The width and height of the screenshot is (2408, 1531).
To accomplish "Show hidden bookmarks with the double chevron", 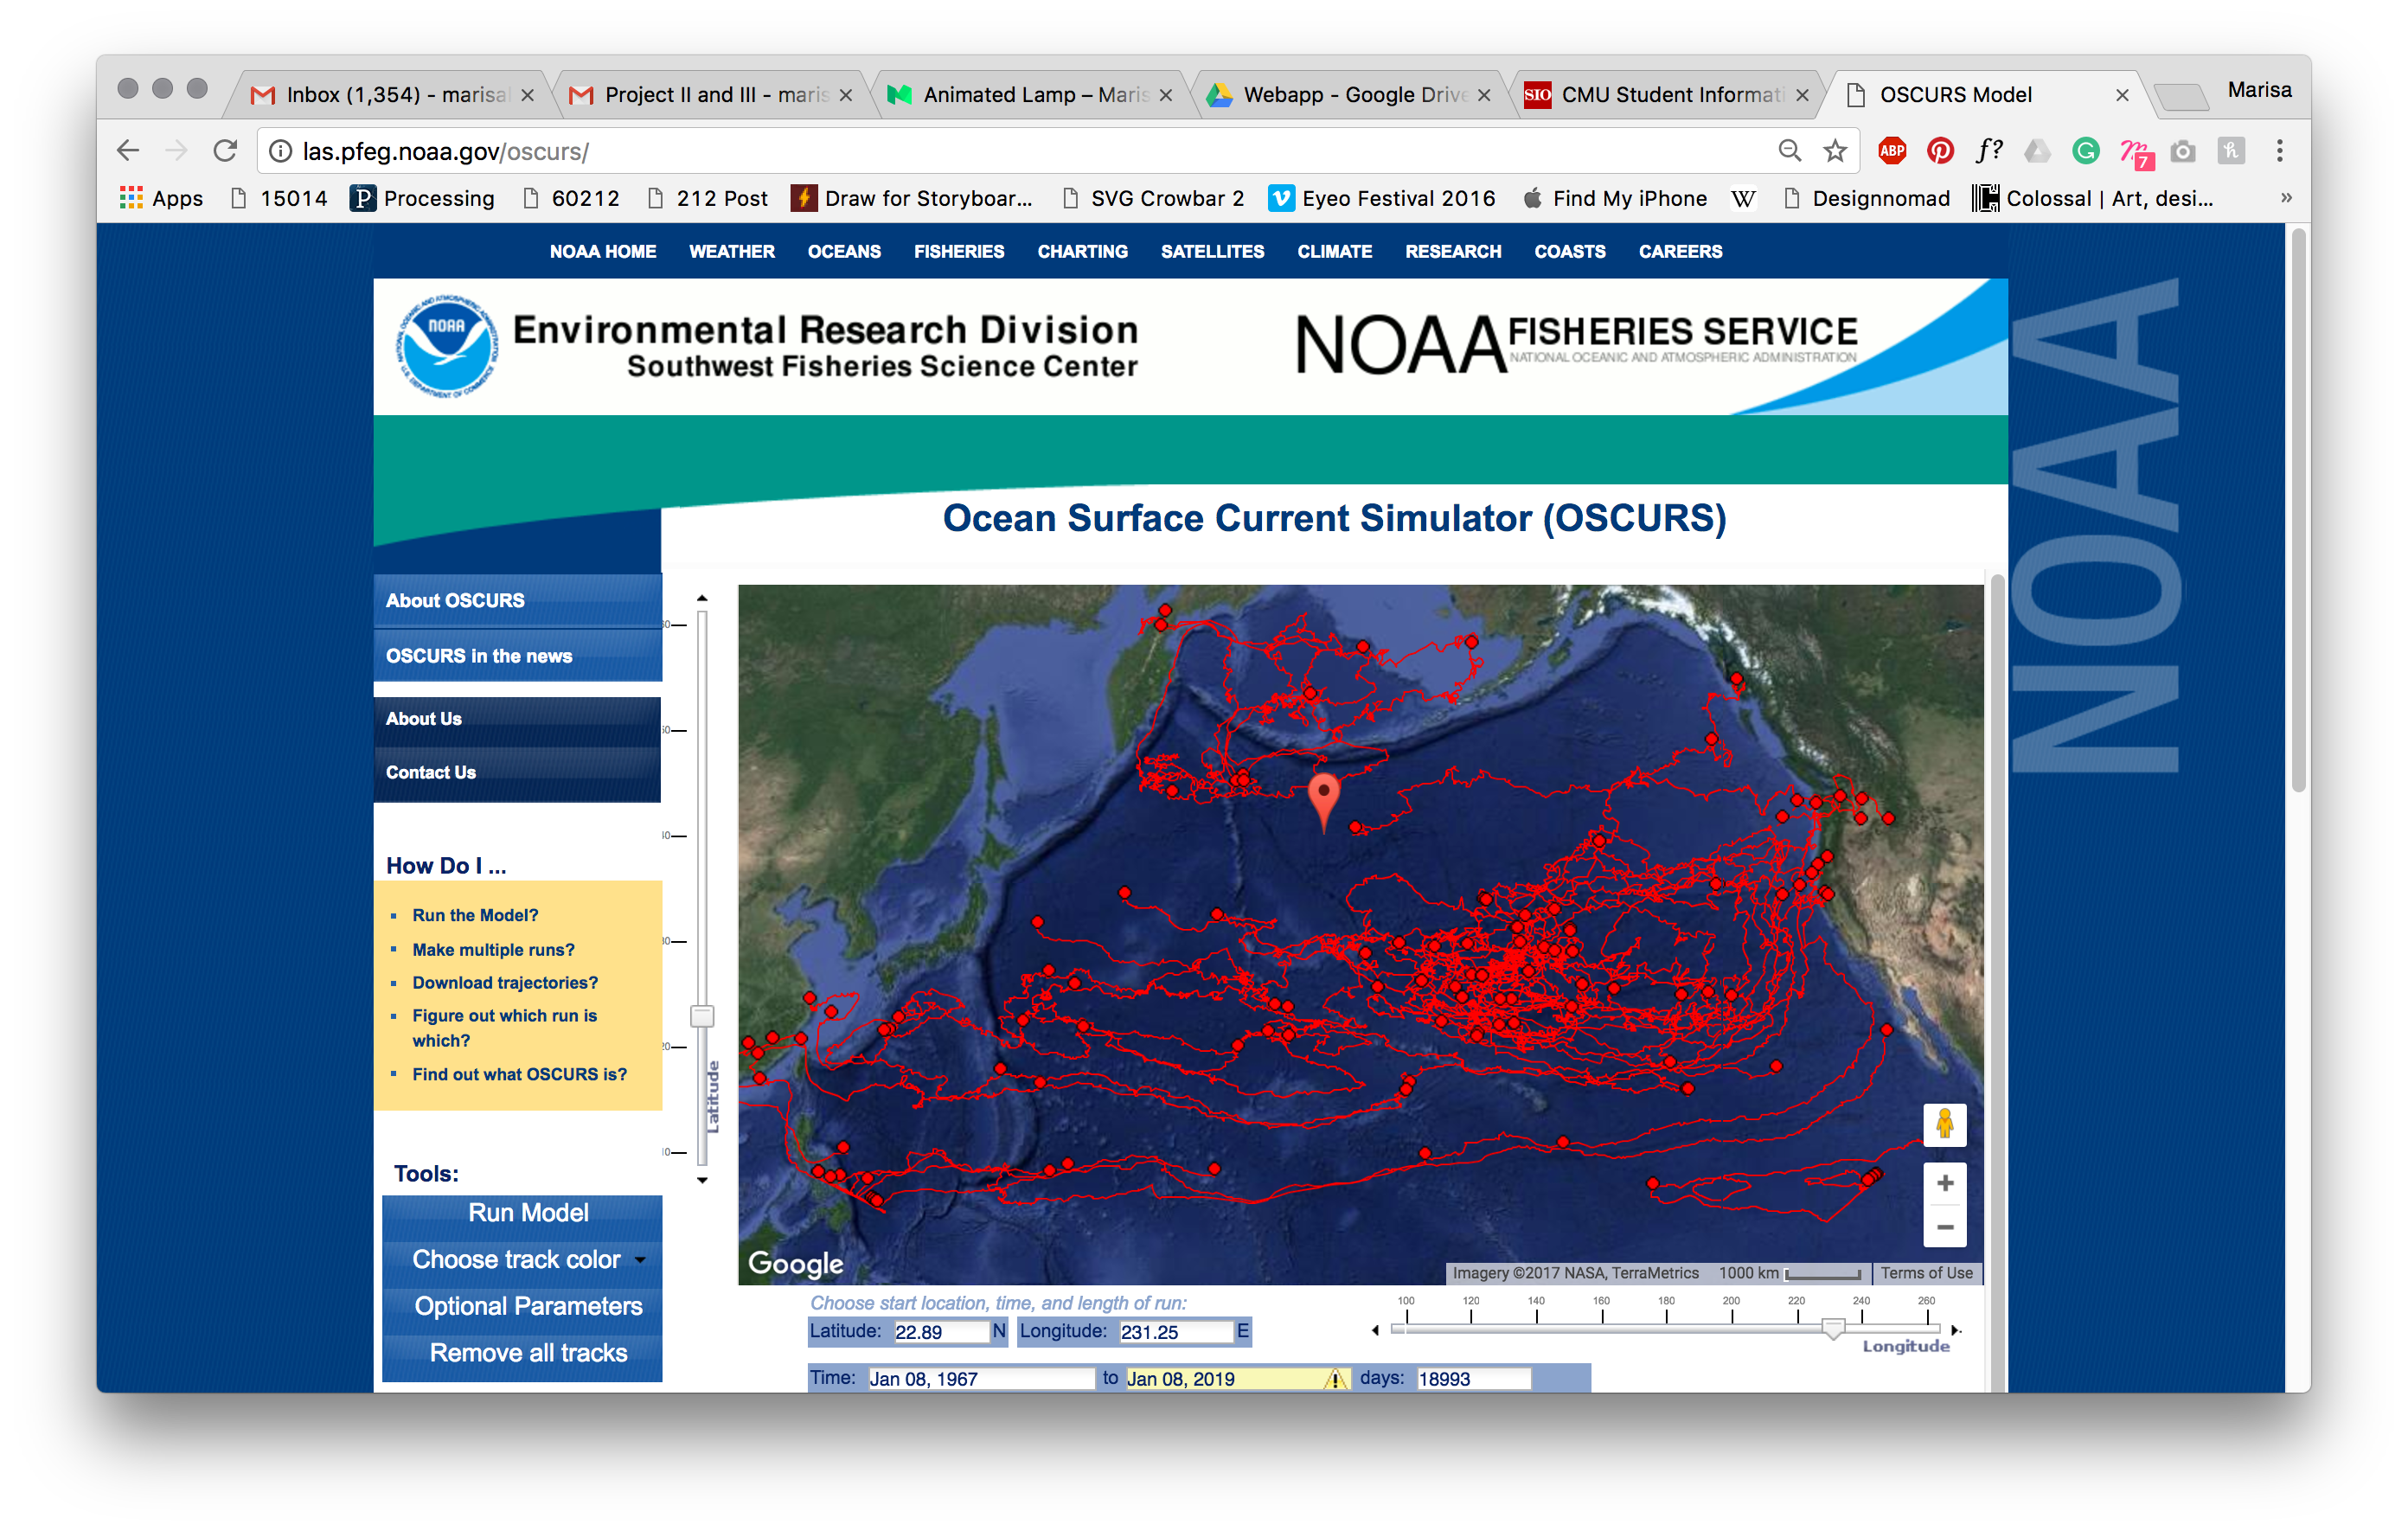I will pyautogui.click(x=2286, y=198).
